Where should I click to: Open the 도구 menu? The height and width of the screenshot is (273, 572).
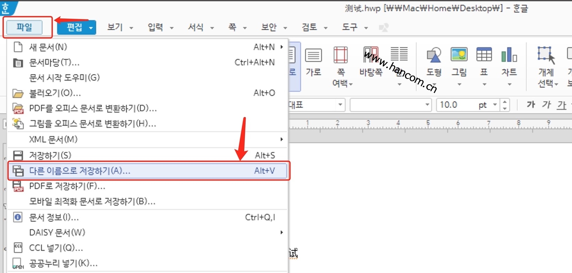click(x=350, y=27)
